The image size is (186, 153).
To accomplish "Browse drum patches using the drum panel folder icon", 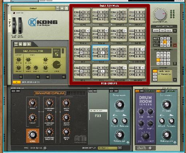I will 20,44.
